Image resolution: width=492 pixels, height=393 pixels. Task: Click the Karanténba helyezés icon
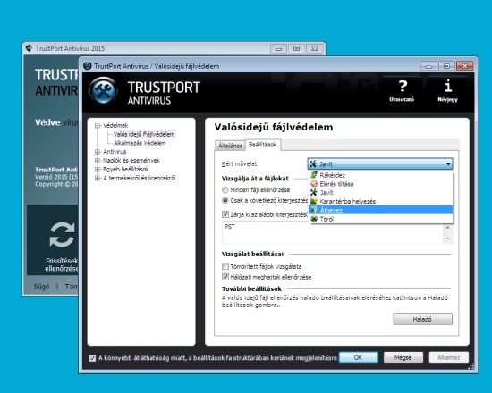(x=313, y=201)
